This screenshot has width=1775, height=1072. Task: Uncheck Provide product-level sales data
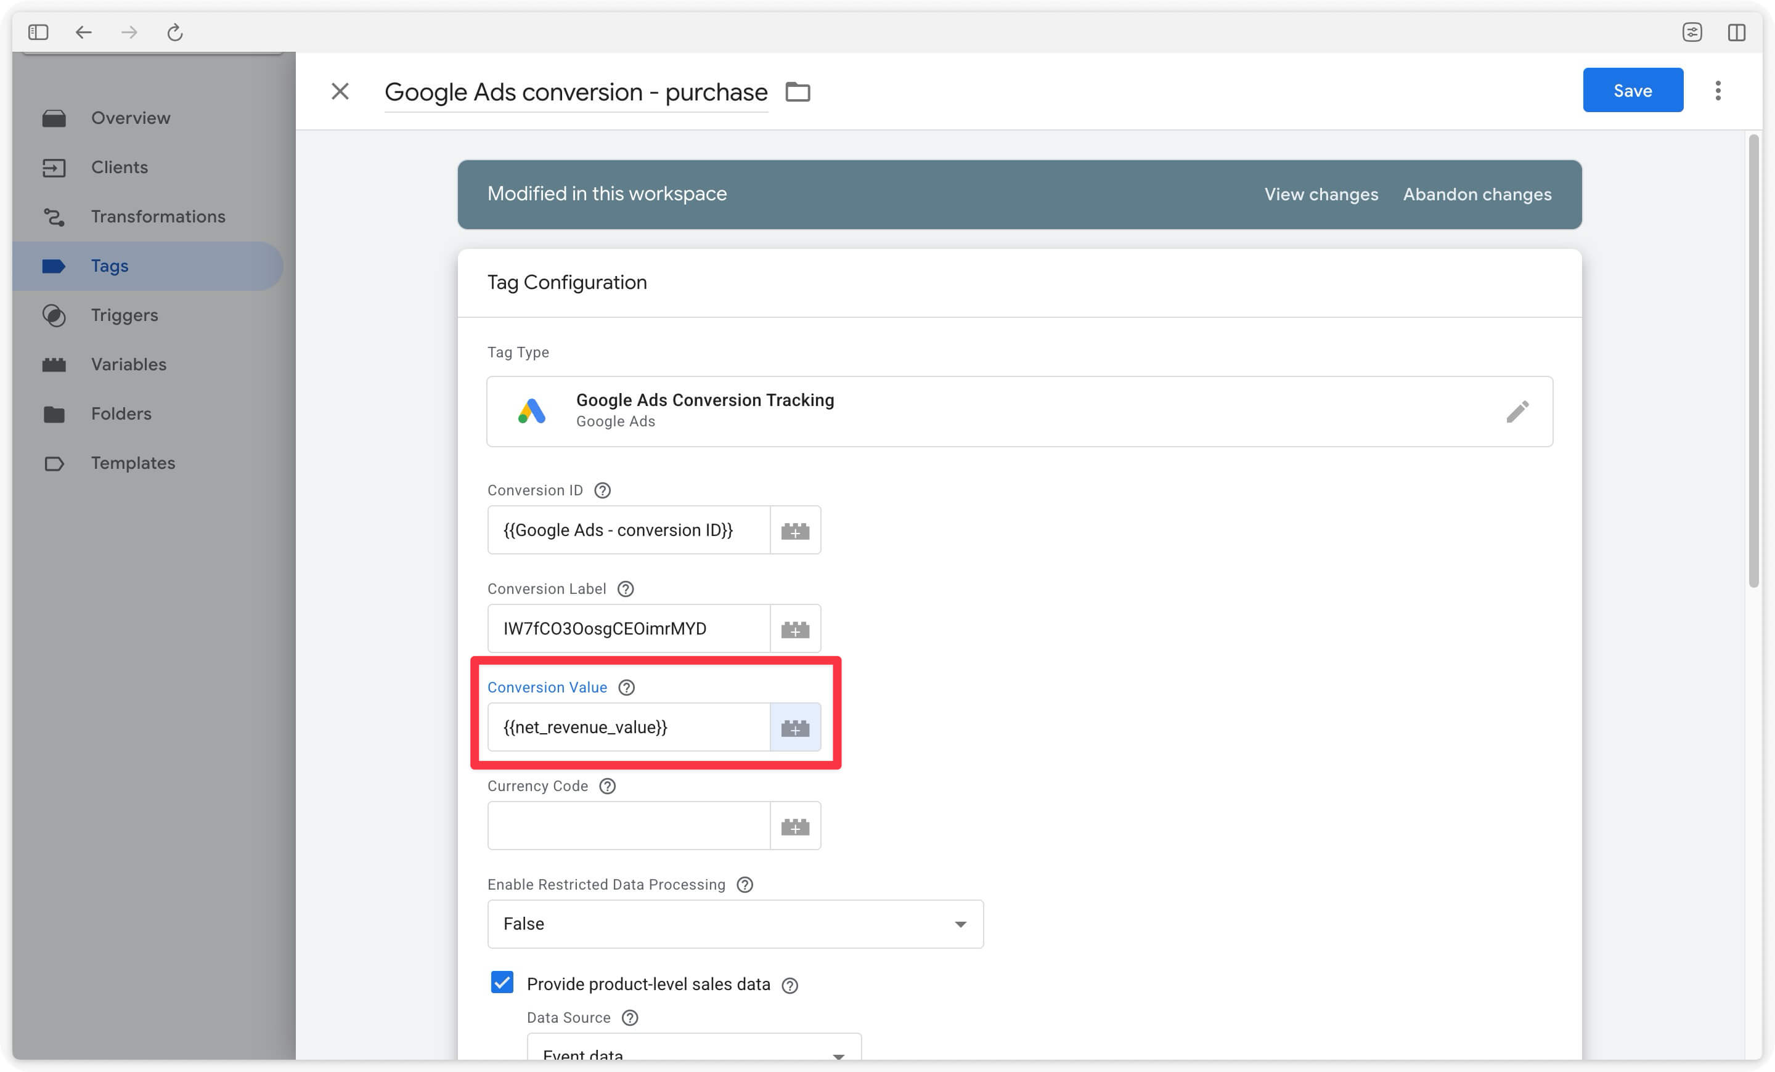[502, 983]
